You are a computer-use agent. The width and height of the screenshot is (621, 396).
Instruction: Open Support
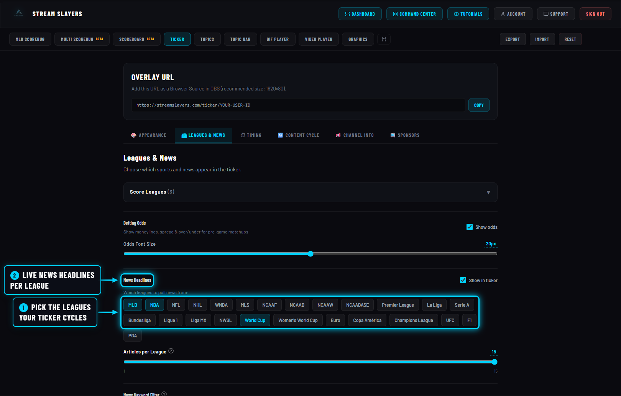tap(556, 14)
